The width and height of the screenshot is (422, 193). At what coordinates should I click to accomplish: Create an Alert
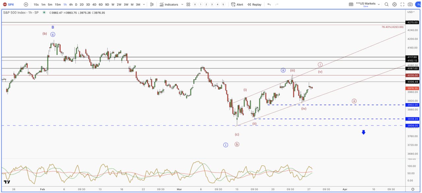(x=237, y=5)
